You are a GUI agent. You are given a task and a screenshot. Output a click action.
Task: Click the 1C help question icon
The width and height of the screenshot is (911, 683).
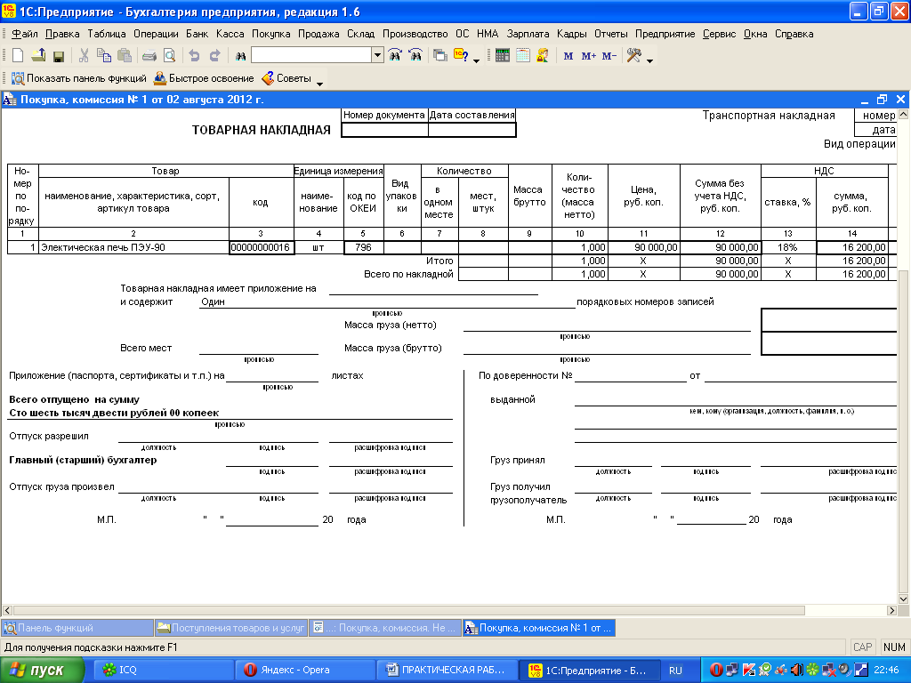(461, 56)
